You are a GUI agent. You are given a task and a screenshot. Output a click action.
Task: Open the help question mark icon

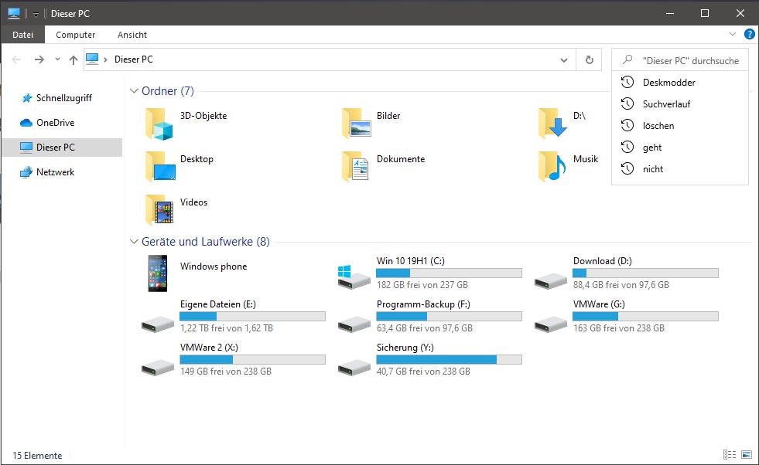(x=749, y=34)
